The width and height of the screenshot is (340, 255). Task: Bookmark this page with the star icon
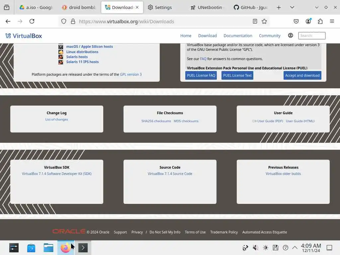(x=264, y=21)
